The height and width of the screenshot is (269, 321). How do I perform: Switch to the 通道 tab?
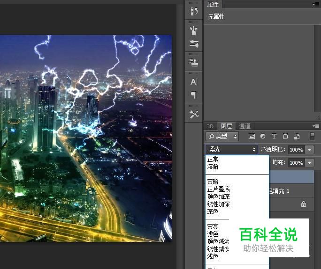[x=245, y=126]
